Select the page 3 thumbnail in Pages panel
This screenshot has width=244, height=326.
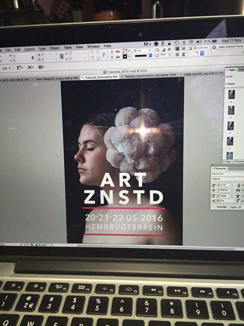231,110
